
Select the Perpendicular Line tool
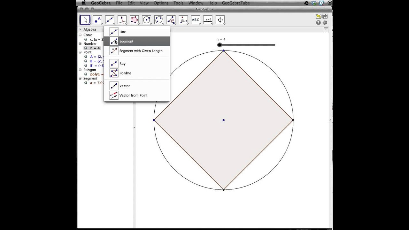(122, 20)
